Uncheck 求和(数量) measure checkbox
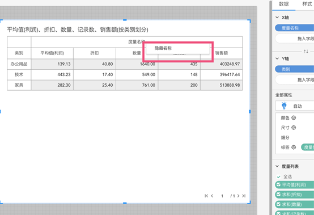Viewport: 314px width, 215px height. [x=278, y=204]
